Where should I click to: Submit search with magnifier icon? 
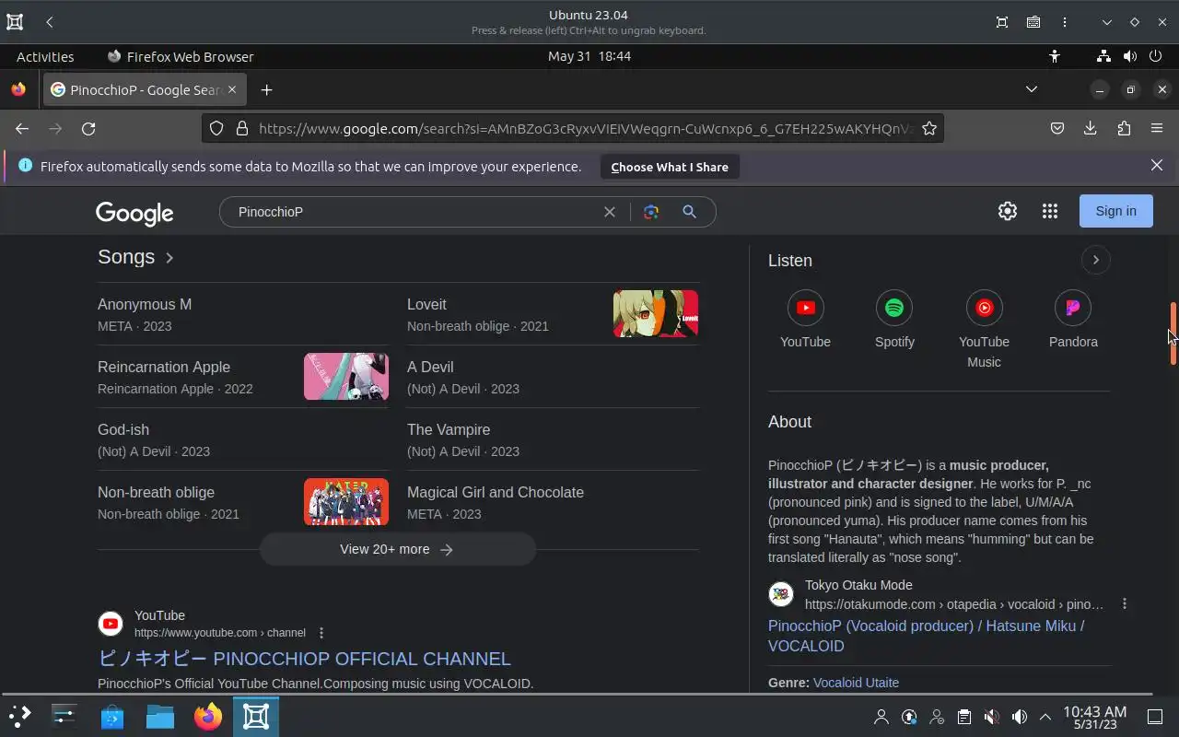689,212
